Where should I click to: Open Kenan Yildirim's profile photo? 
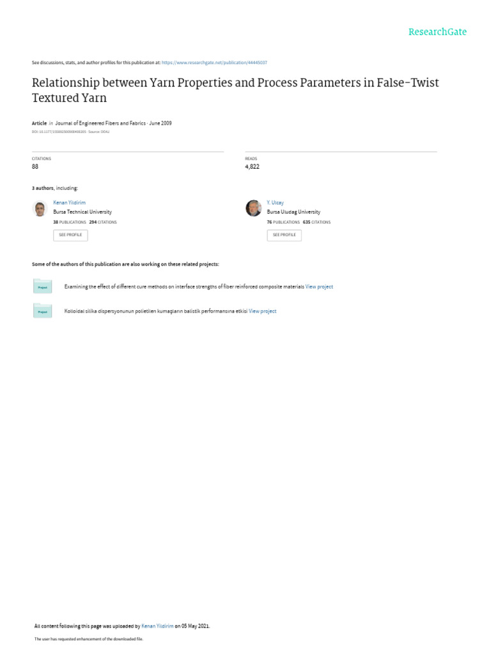click(x=40, y=209)
